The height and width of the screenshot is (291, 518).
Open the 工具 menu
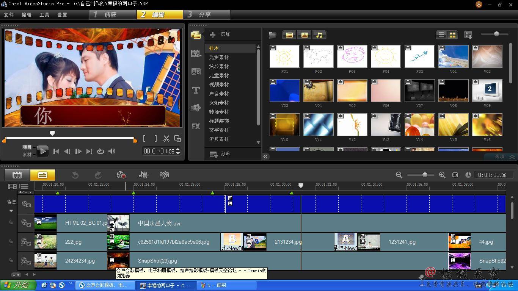coord(44,15)
